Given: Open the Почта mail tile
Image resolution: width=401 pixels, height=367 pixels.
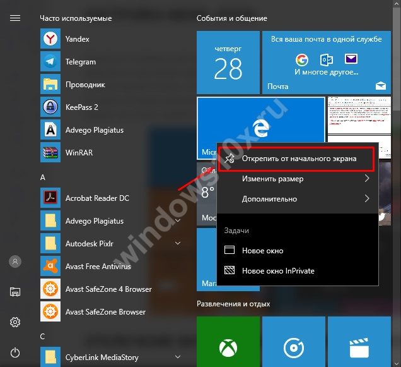Looking at the screenshot, I should pyautogui.click(x=327, y=63).
